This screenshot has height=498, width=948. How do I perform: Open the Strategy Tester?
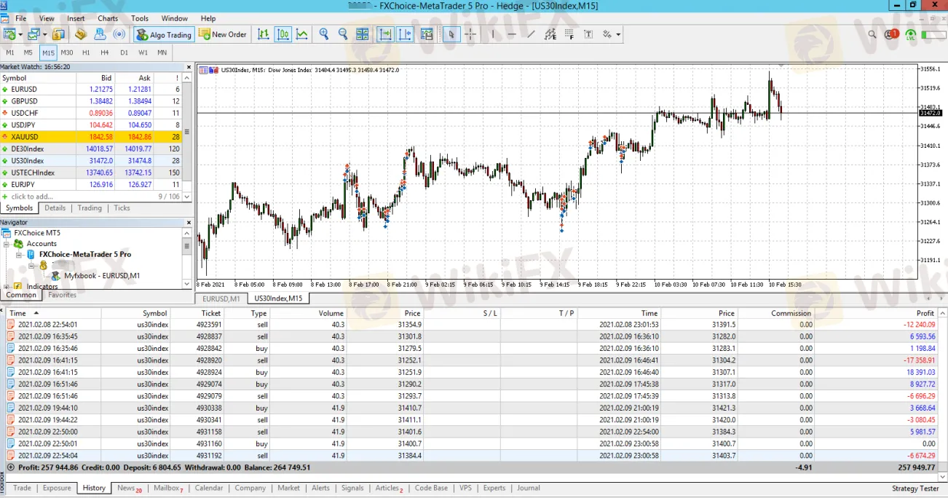[915, 489]
